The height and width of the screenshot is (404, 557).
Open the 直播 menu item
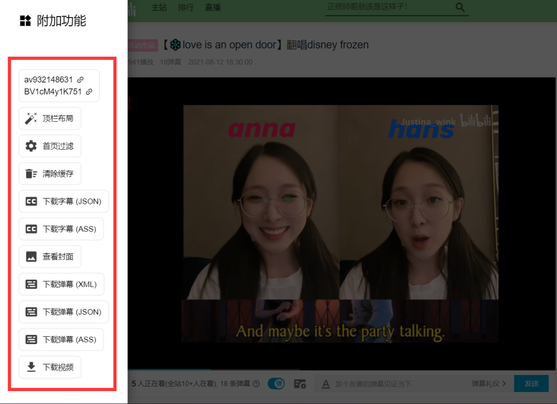click(213, 7)
